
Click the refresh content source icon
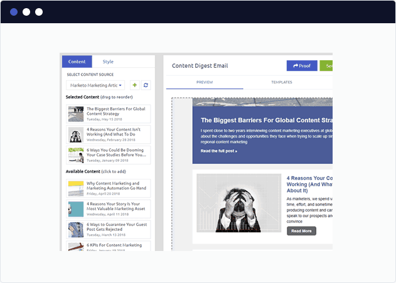click(146, 85)
